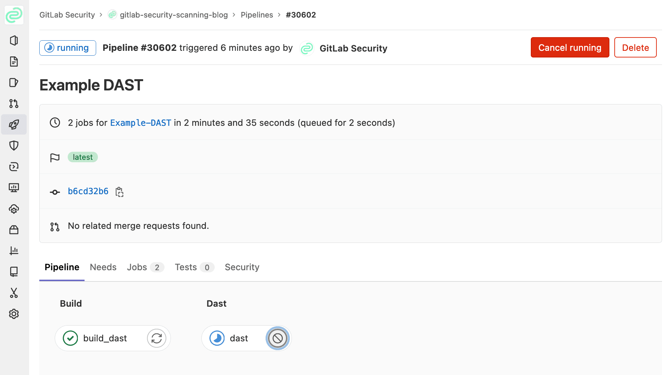Retry the build_dast job
668x375 pixels.
tap(156, 338)
